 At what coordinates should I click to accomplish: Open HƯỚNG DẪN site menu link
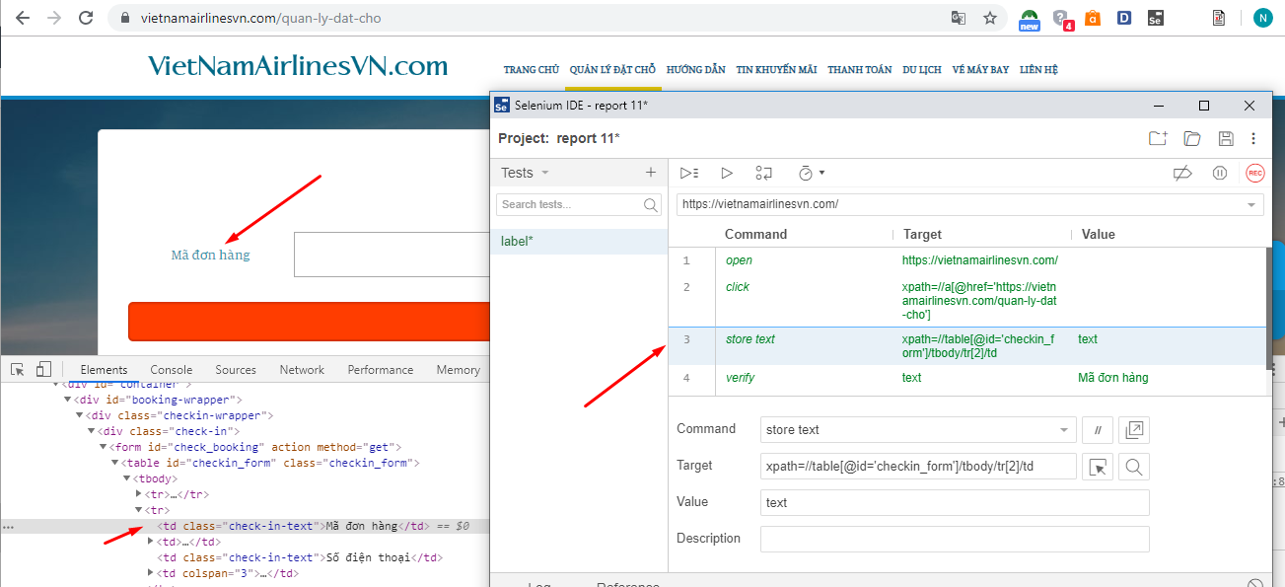(x=696, y=70)
